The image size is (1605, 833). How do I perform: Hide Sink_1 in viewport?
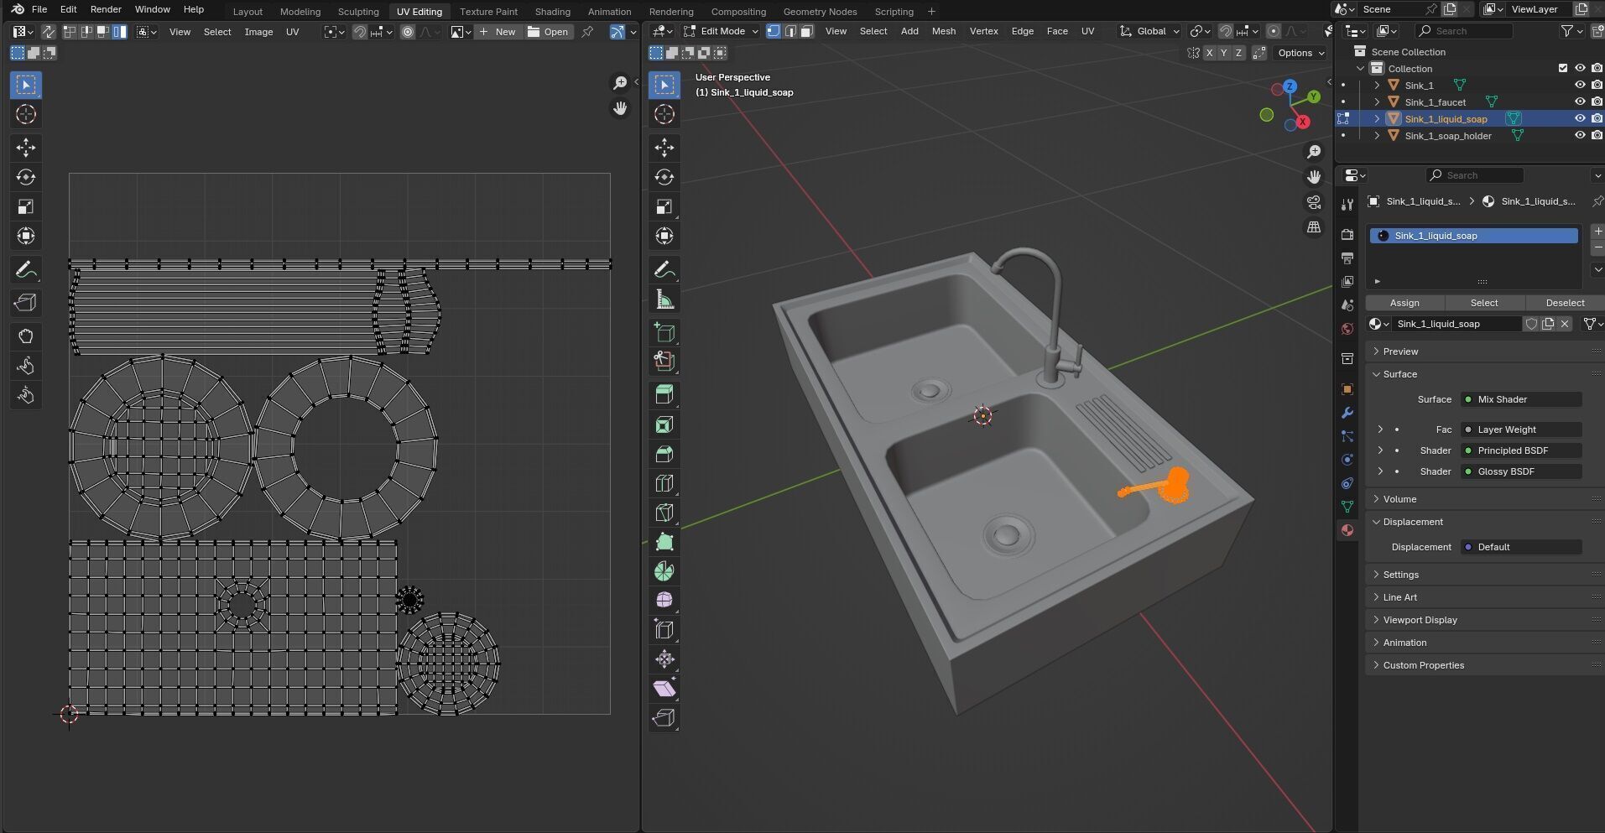tap(1580, 85)
